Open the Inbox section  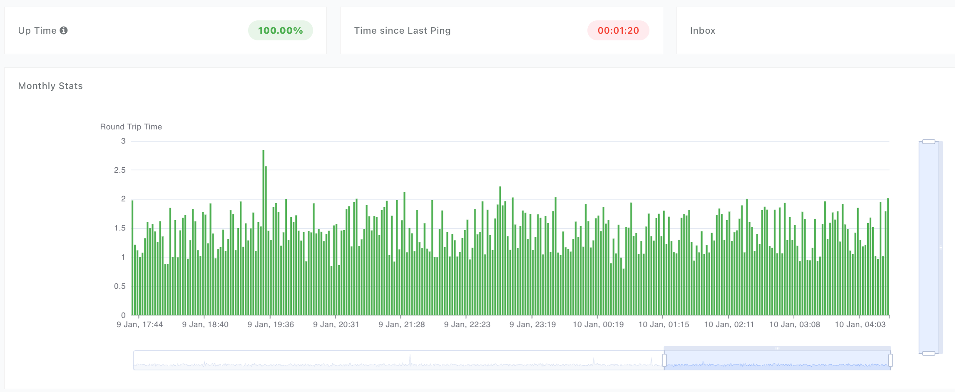click(702, 30)
